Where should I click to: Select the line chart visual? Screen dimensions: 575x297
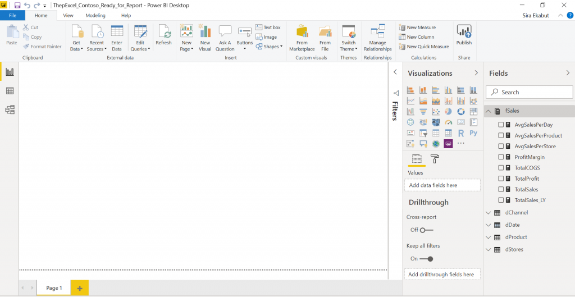[x=410, y=100]
